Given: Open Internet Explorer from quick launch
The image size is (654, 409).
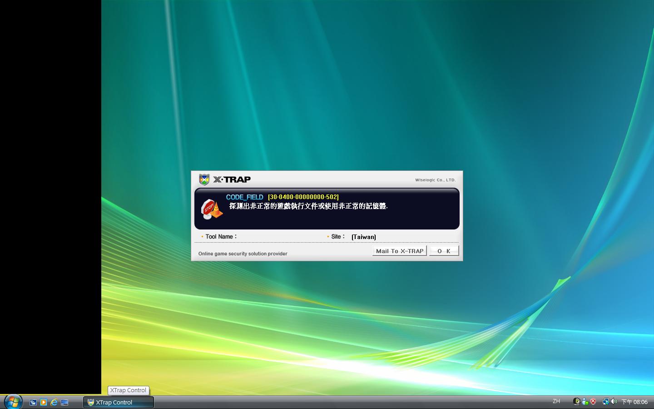Looking at the screenshot, I should pyautogui.click(x=54, y=402).
